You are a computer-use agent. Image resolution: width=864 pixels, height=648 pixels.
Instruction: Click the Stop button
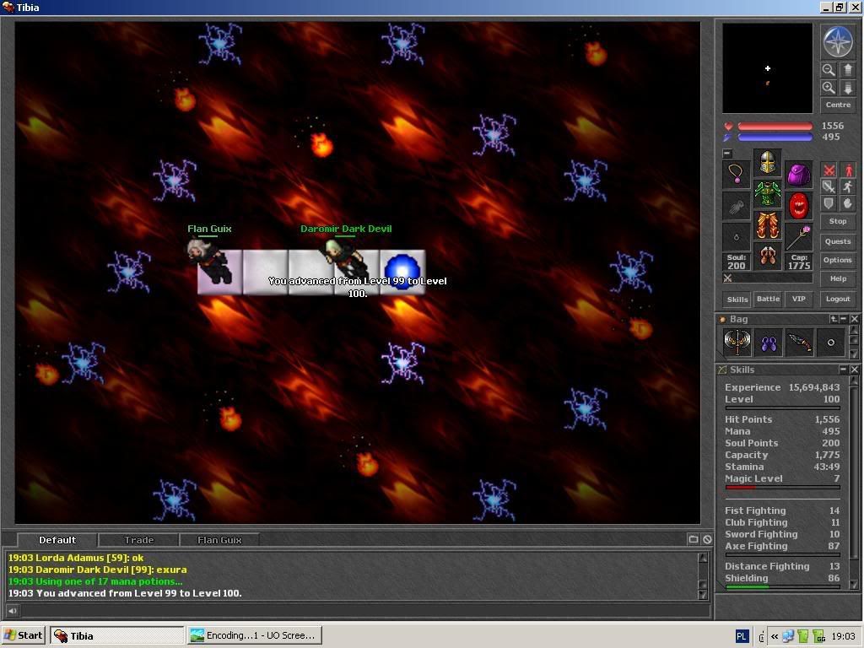click(x=838, y=222)
